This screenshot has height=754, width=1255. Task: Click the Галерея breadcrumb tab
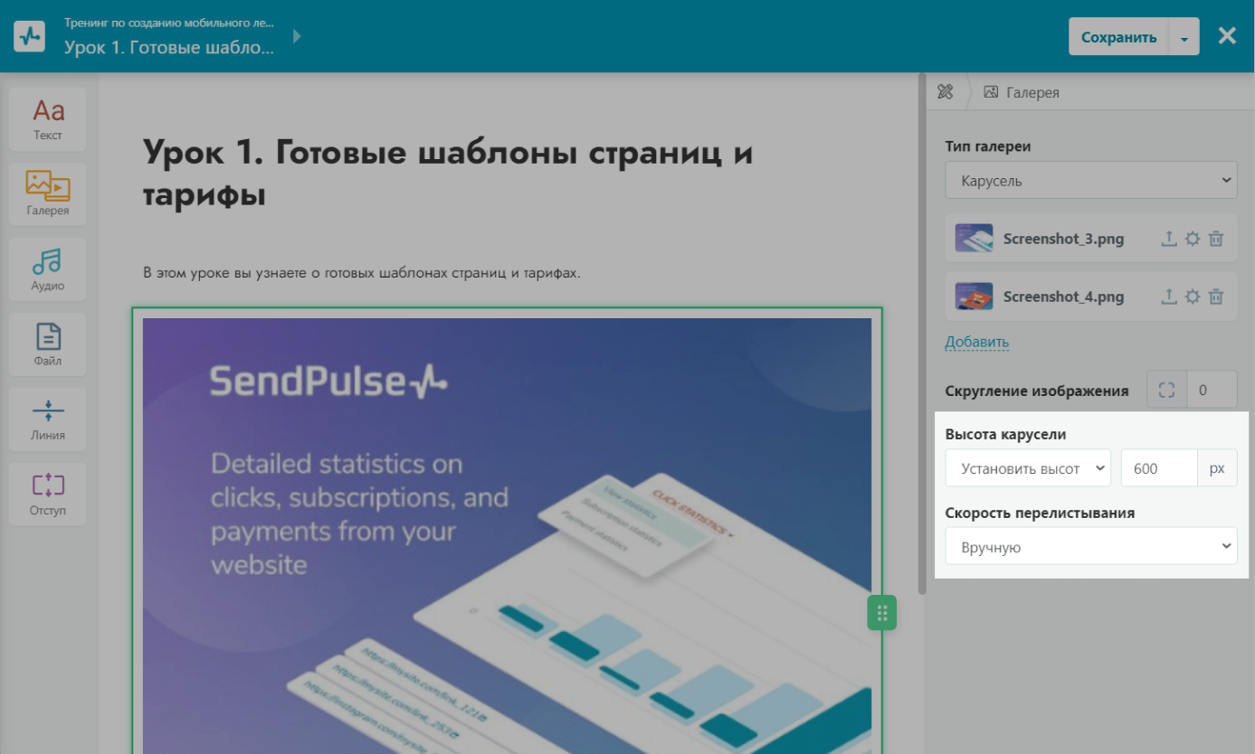(1022, 92)
